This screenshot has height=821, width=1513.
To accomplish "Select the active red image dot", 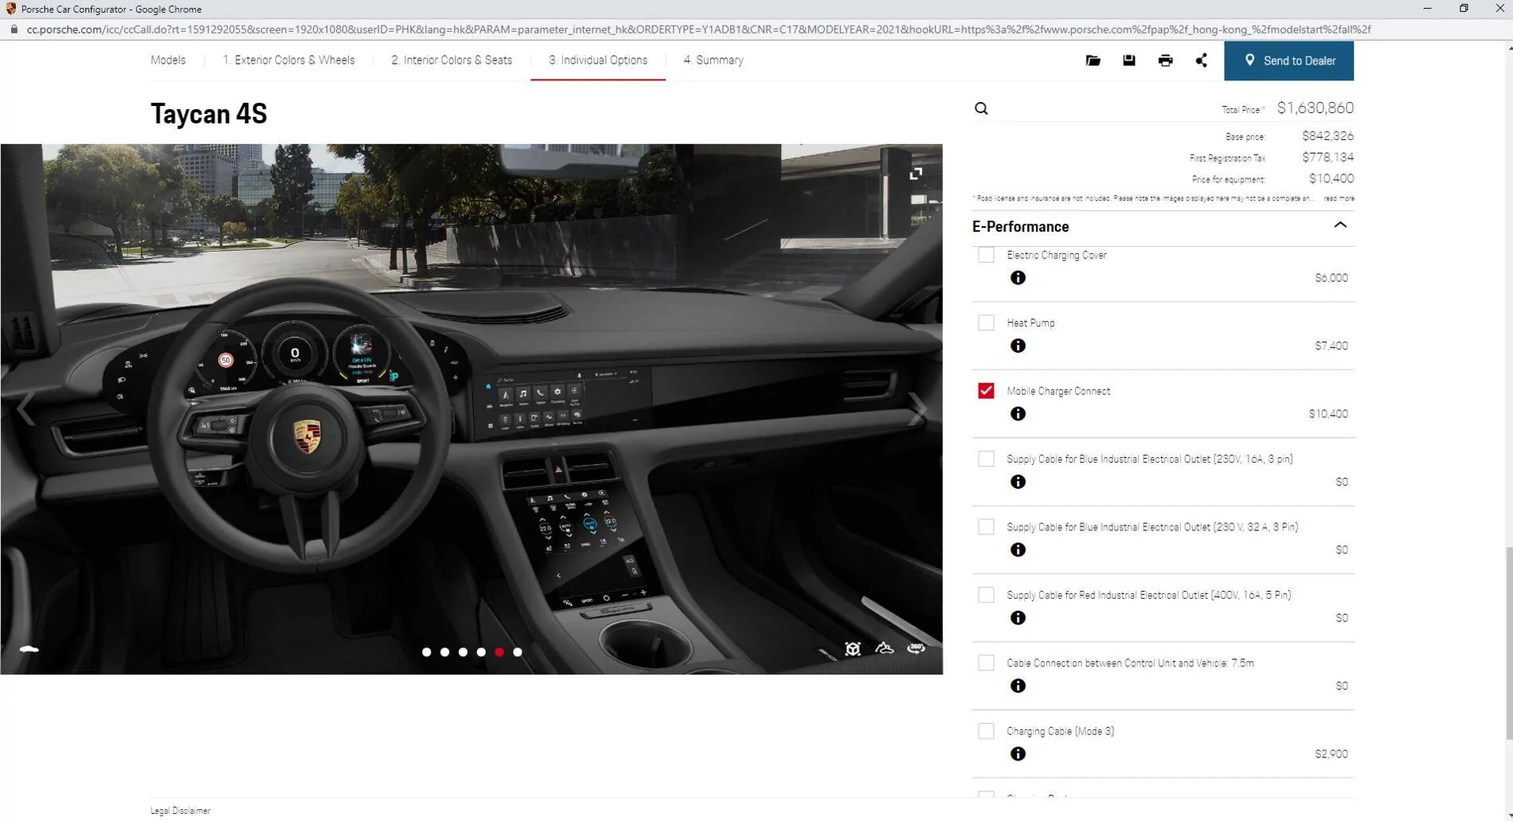I will (x=499, y=652).
